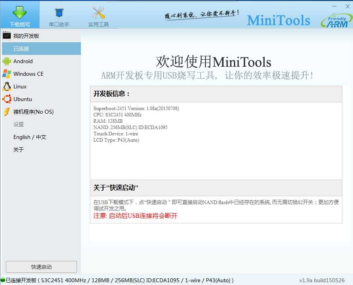
Task: Click the Touch Device: 1-wire line
Action: point(116,133)
